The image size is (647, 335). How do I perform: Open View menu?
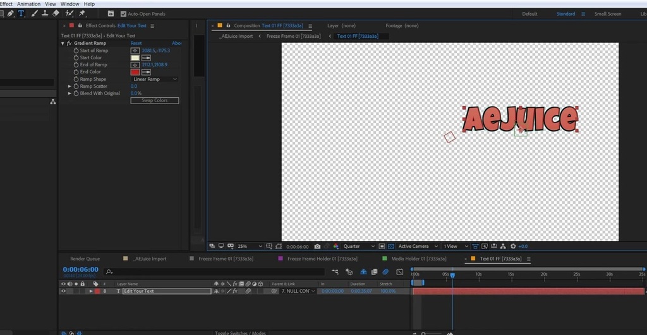click(51, 4)
